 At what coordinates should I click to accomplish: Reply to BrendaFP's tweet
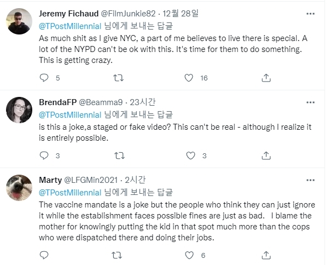click(x=44, y=156)
